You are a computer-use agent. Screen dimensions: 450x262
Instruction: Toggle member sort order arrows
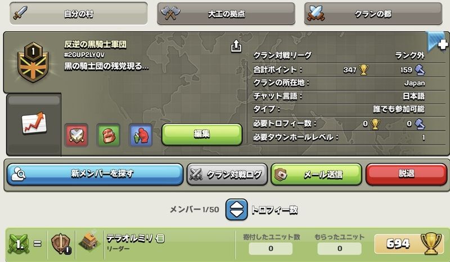[x=236, y=210]
